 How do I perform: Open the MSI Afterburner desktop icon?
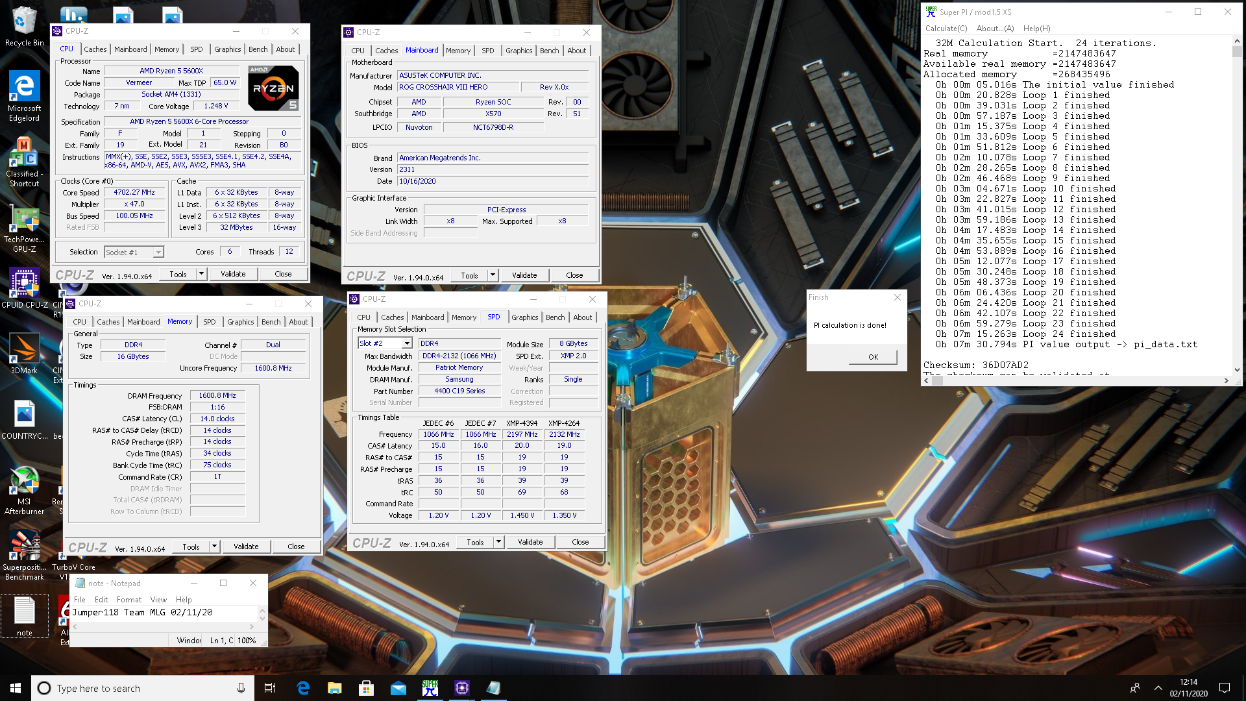click(x=24, y=490)
